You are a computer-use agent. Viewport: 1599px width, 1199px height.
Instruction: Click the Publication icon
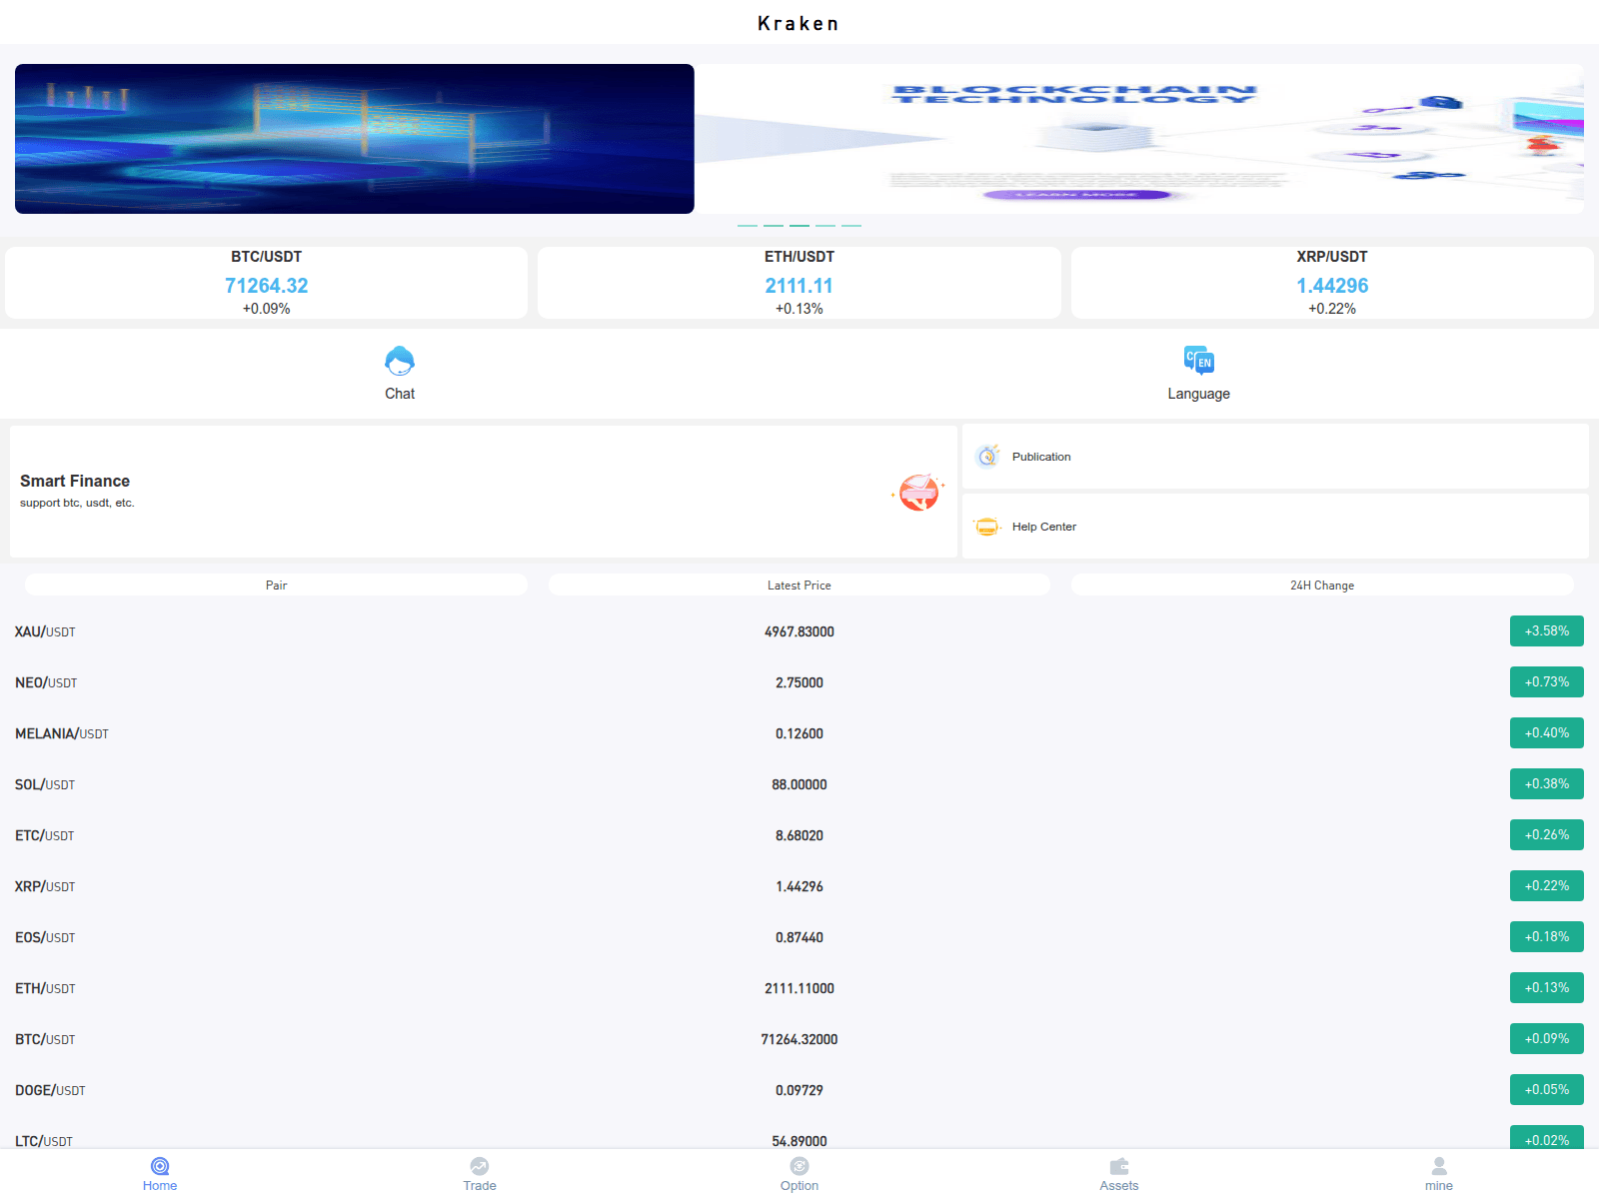987,456
